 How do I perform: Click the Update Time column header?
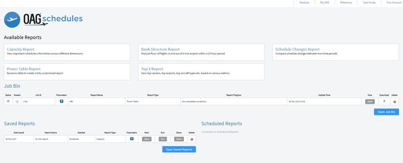[x=324, y=95]
